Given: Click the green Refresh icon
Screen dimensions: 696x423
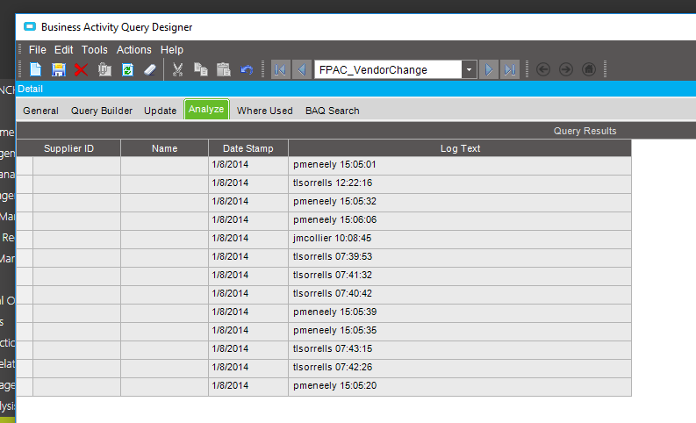Looking at the screenshot, I should pyautogui.click(x=127, y=69).
